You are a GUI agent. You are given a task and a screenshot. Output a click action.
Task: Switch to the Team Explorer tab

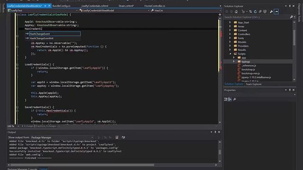[x=254, y=84]
